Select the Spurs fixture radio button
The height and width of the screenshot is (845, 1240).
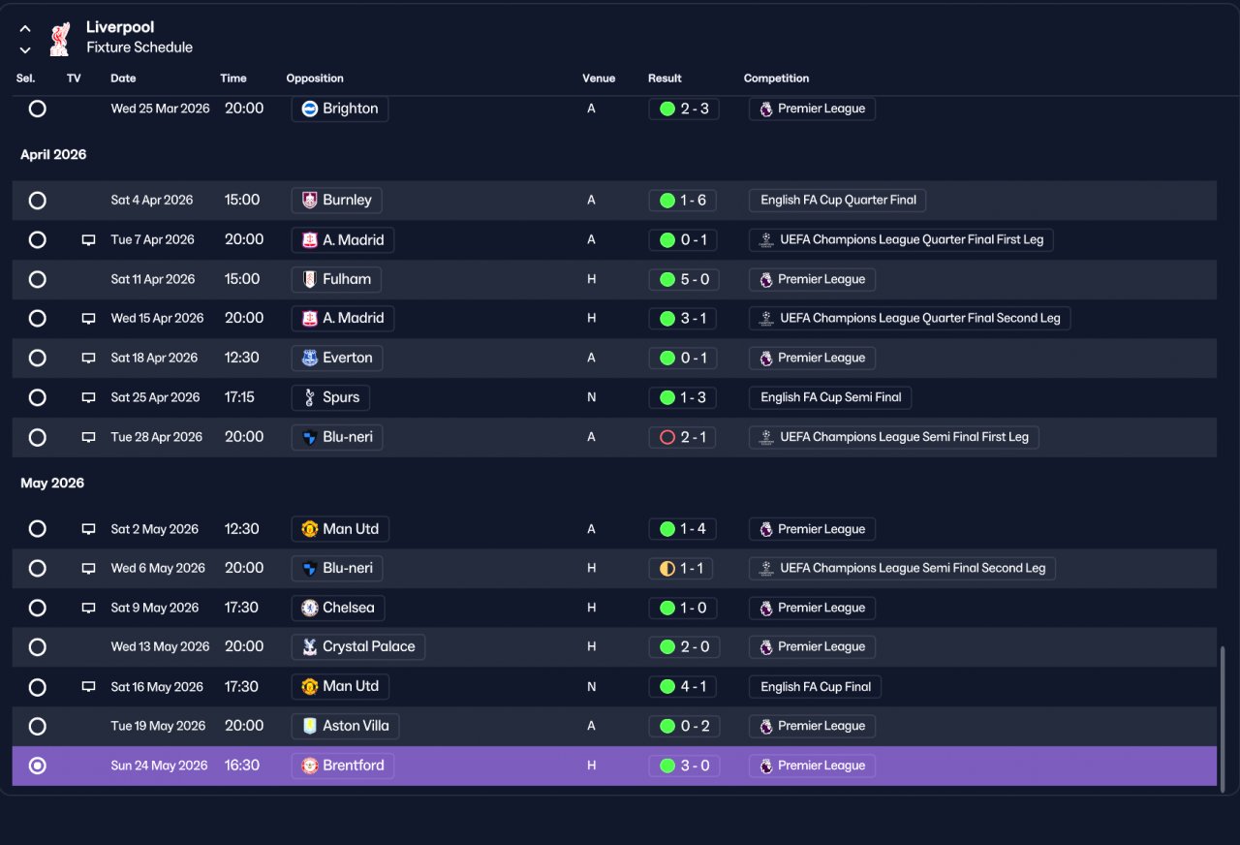pyautogui.click(x=37, y=397)
